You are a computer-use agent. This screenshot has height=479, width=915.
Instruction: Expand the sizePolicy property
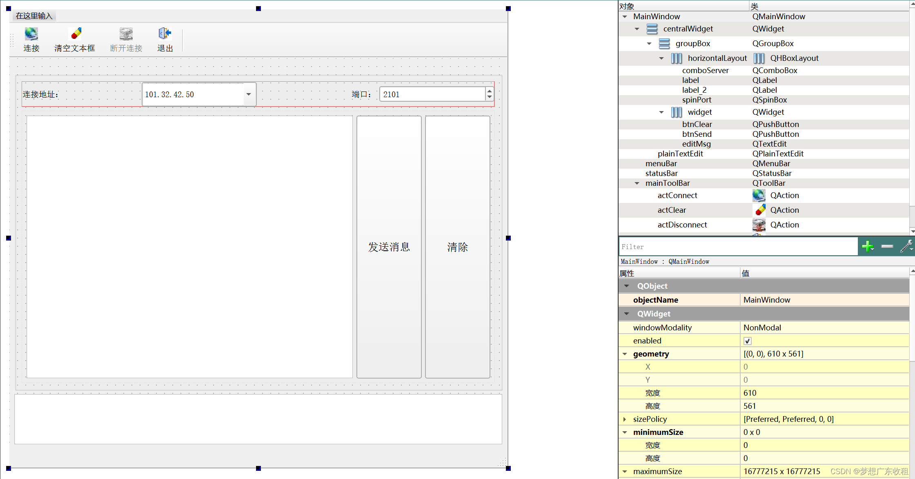point(625,419)
